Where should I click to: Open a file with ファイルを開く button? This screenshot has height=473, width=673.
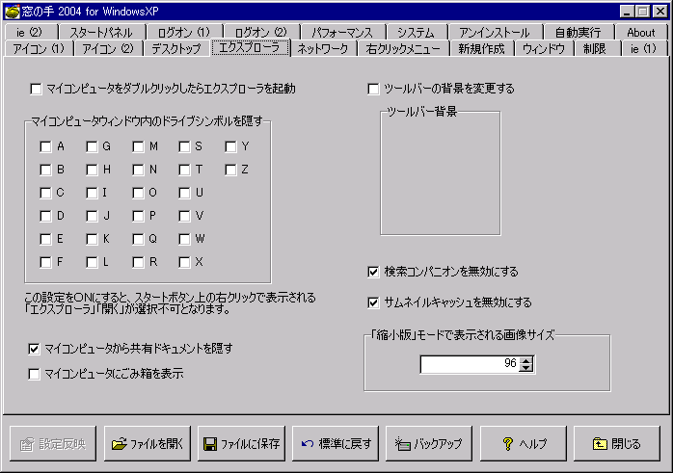[x=148, y=443]
